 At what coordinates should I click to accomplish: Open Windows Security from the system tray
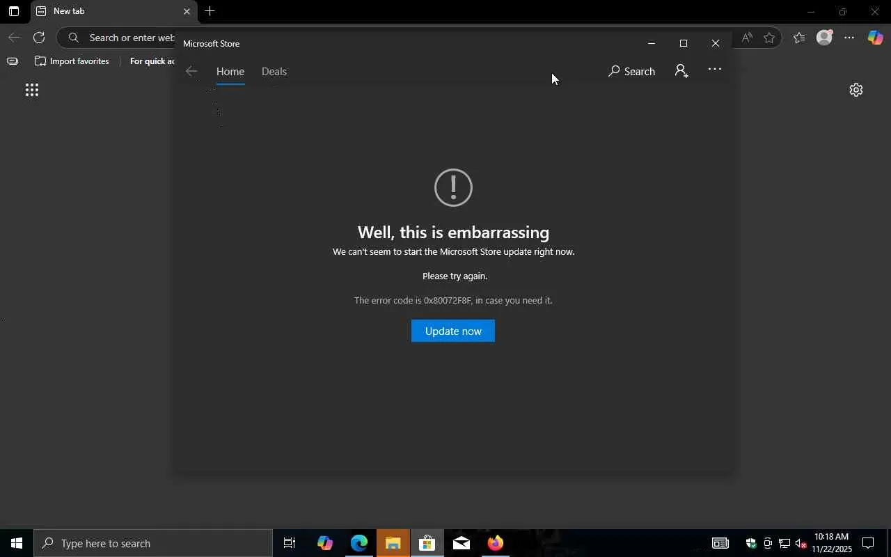pos(750,543)
